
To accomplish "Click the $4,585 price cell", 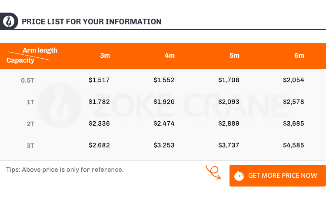I will pos(293,145).
